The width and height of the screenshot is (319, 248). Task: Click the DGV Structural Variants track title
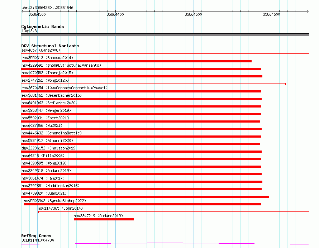tap(50, 46)
